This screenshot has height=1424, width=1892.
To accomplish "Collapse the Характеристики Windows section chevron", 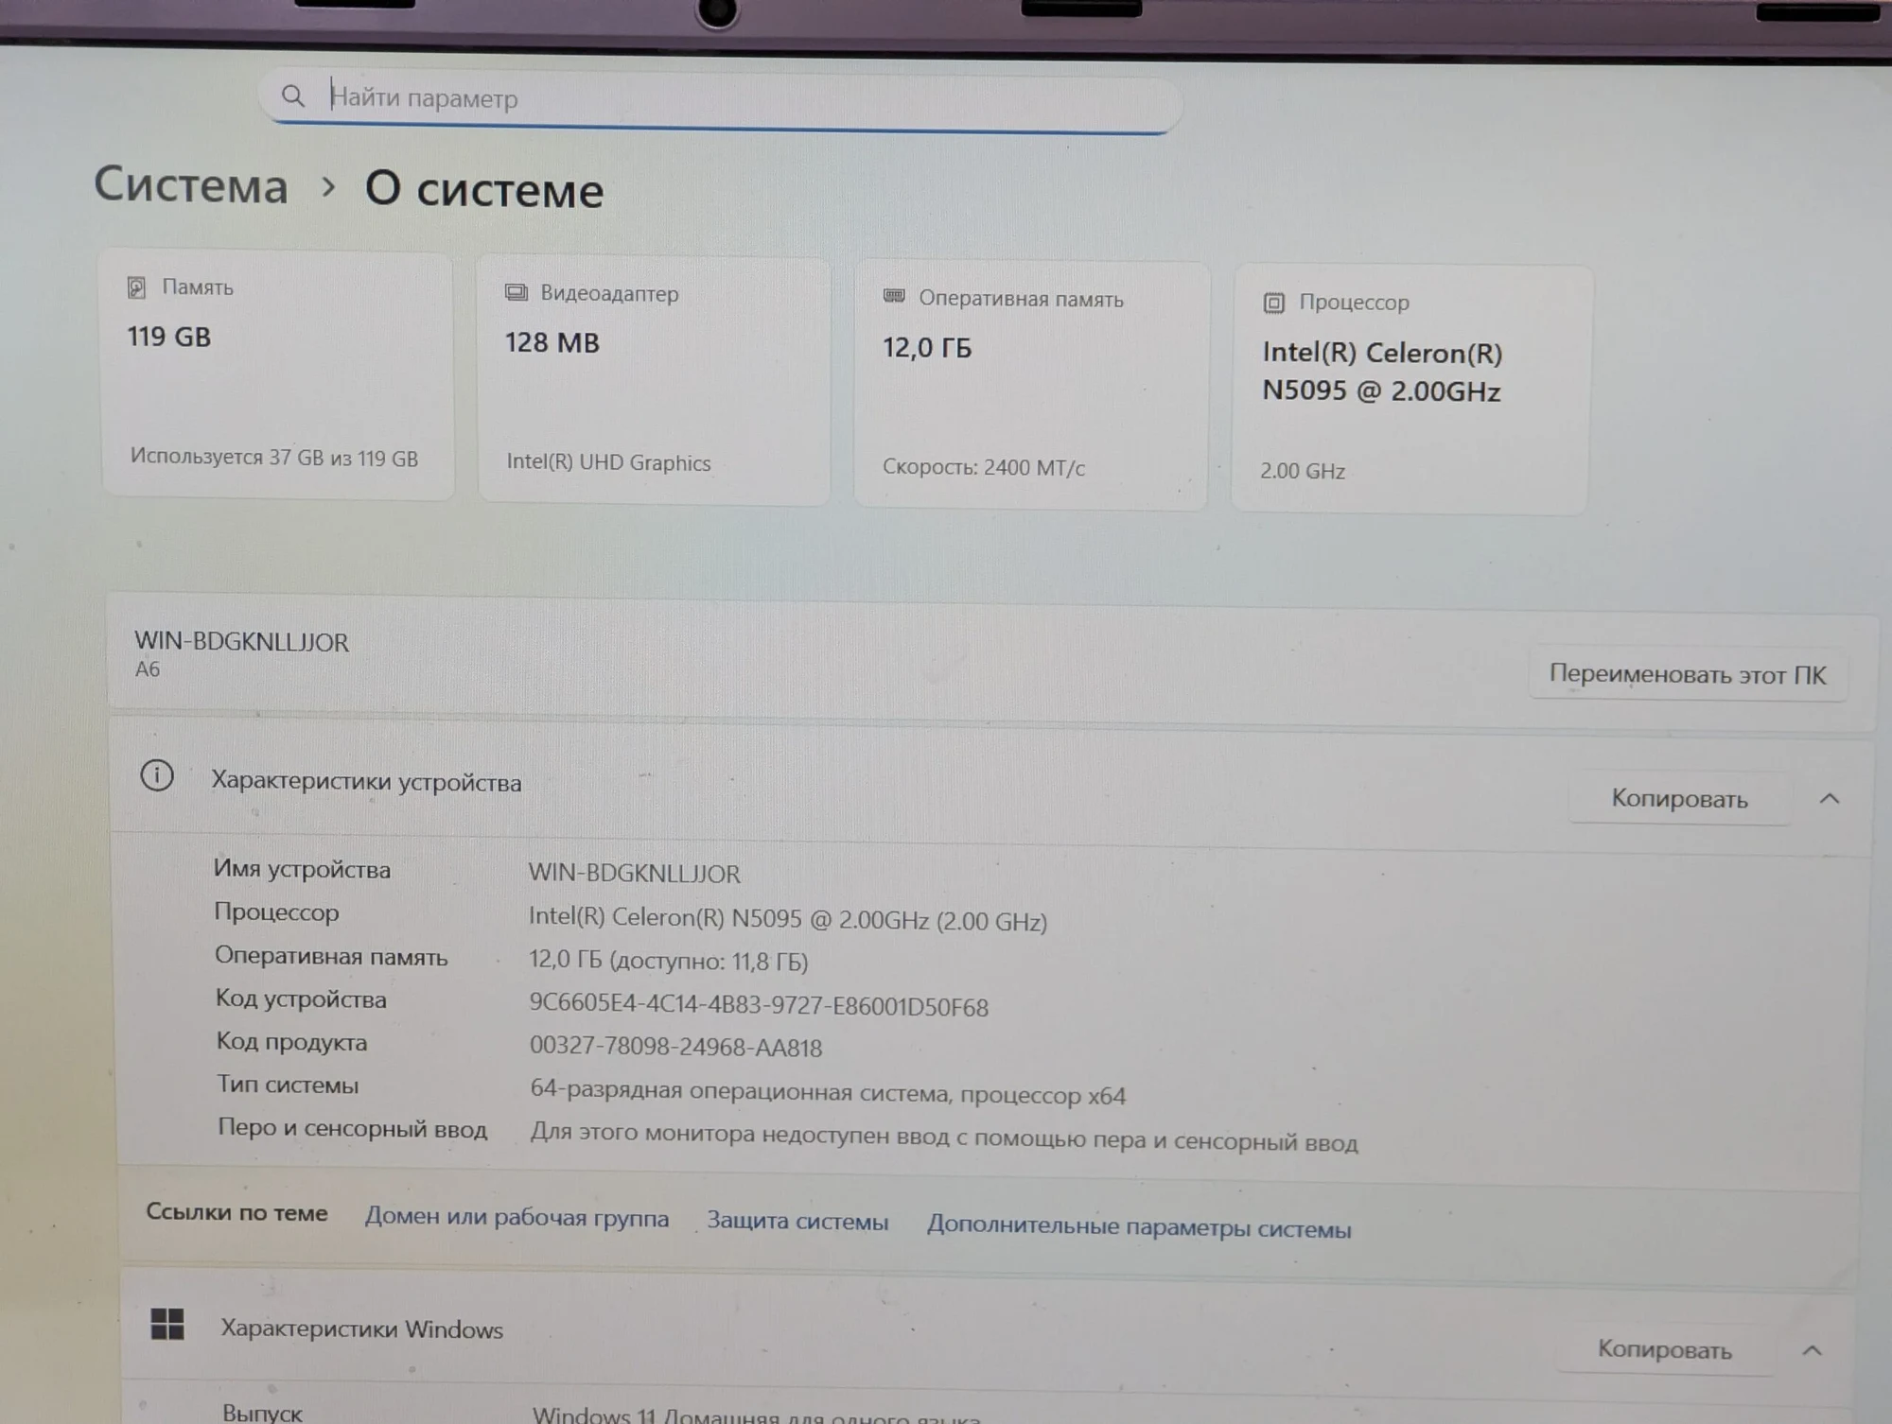I will tap(1812, 1350).
